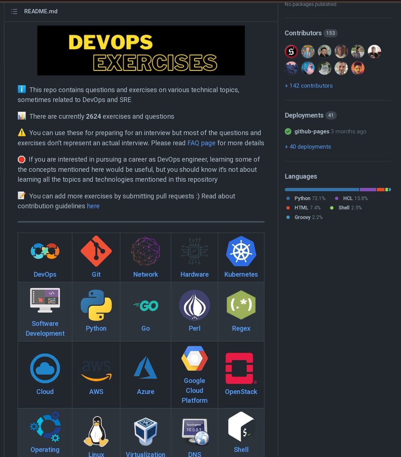
Task: Click the Azure logo icon
Action: pos(145,368)
